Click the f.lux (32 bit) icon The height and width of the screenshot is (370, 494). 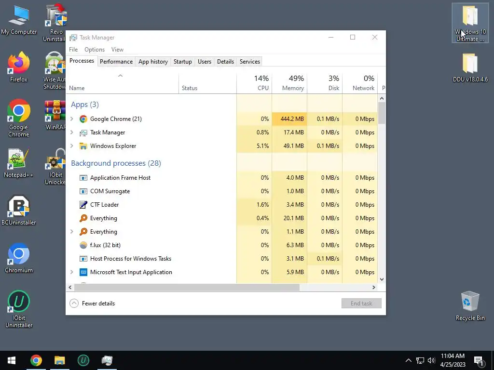(x=83, y=245)
